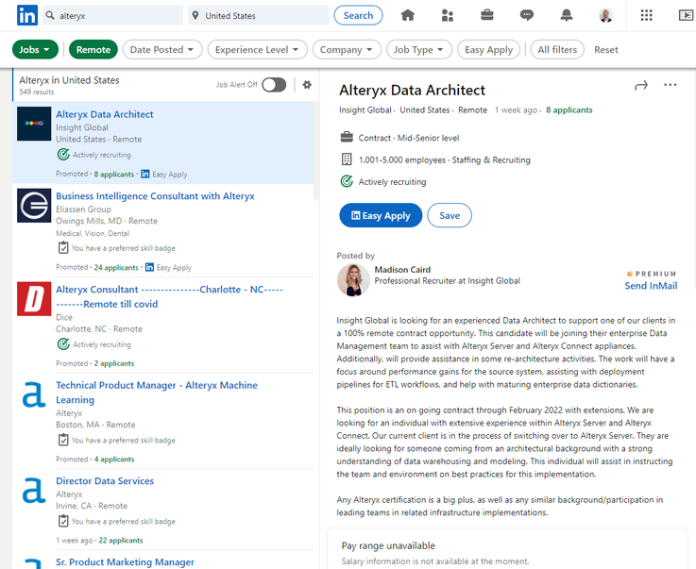
Task: Share the Alteryx Data Architect job
Action: [x=641, y=86]
